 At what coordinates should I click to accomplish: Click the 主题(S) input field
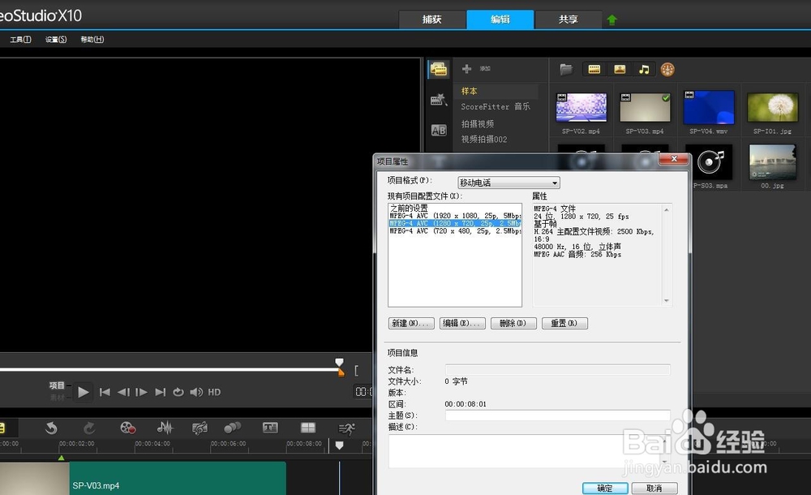tap(558, 415)
